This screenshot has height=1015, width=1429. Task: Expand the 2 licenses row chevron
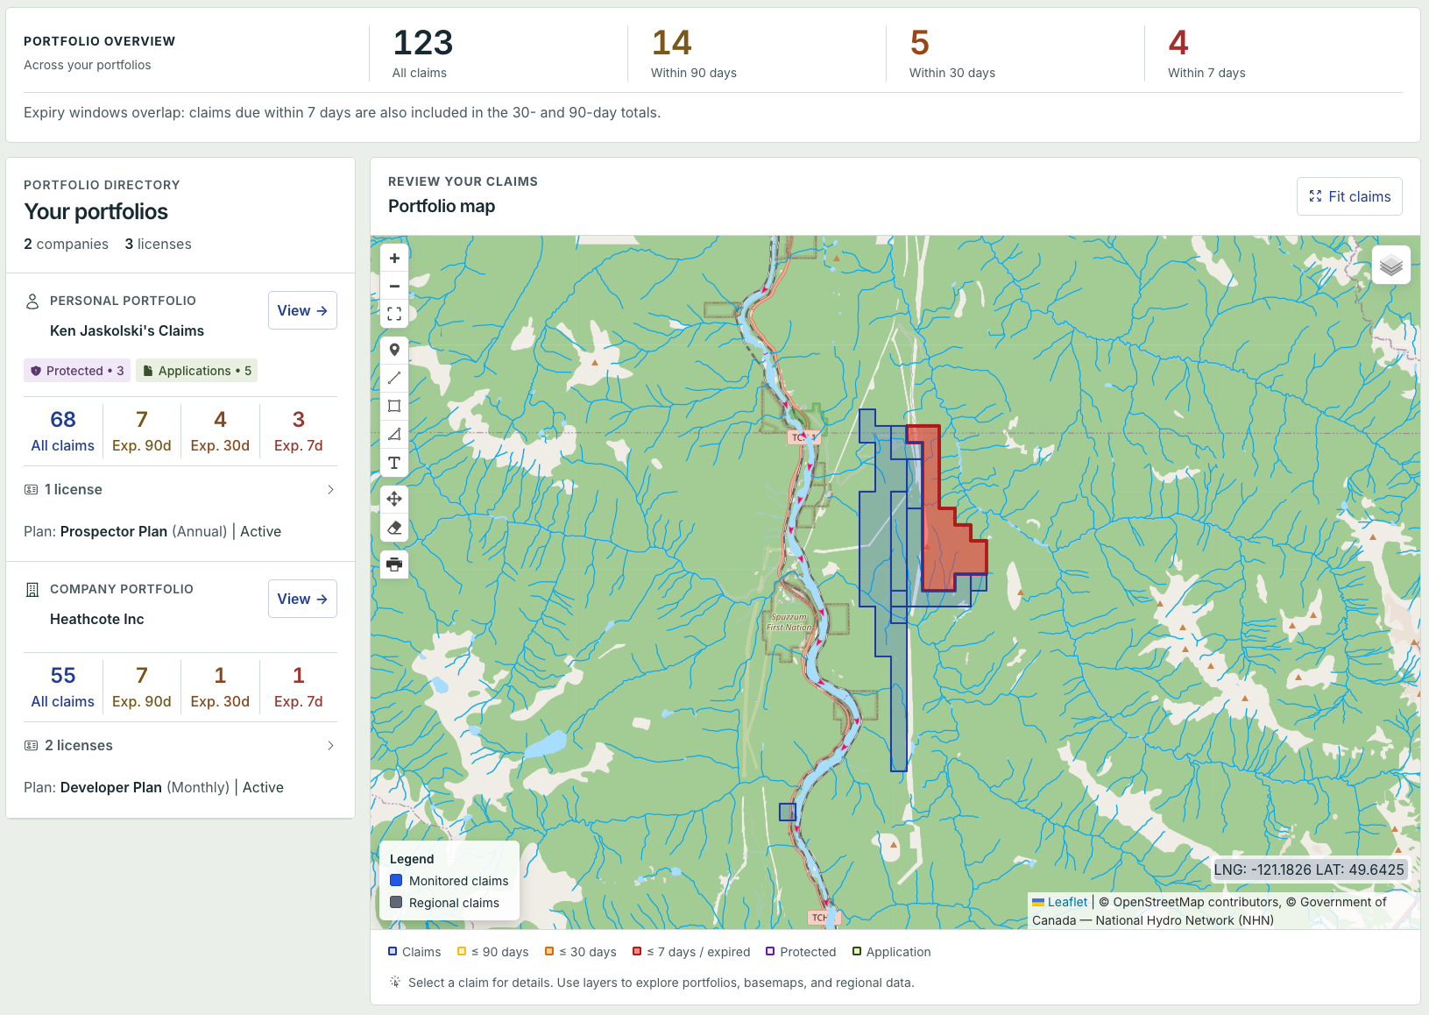pos(330,746)
